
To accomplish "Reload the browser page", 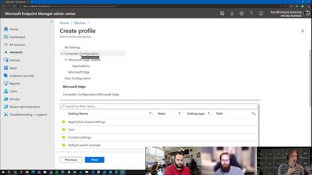I will click(14, 6).
